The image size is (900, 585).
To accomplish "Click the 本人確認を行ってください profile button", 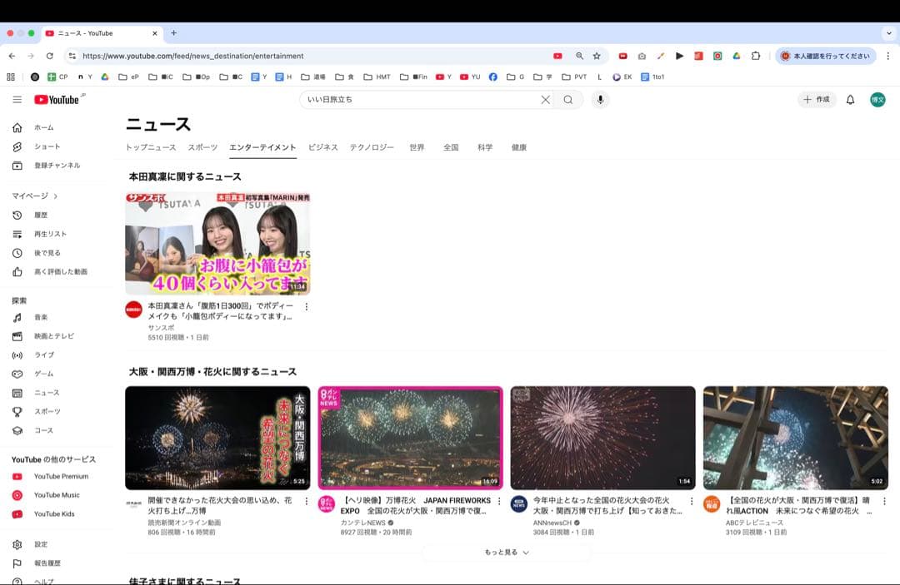I will tap(825, 56).
